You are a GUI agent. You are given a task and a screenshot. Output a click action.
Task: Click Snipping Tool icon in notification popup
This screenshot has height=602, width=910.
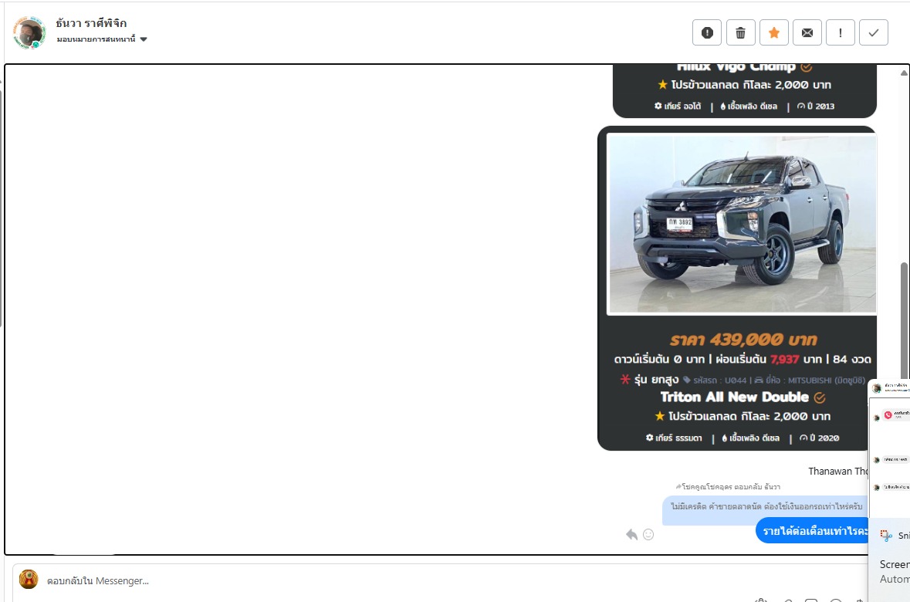point(886,536)
